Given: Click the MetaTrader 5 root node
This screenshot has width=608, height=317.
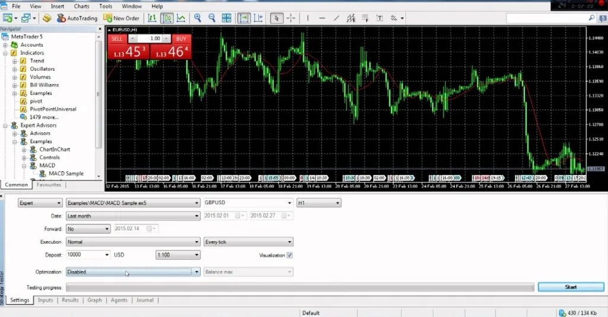Looking at the screenshot, I should pyautogui.click(x=27, y=36).
